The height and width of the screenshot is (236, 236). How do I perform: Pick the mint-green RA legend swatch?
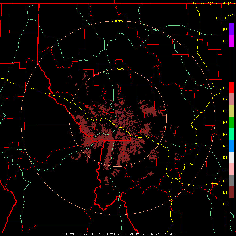pos(232,134)
